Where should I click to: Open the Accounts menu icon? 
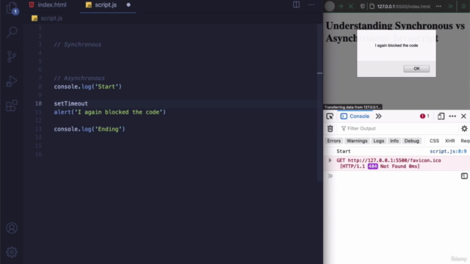pos(12,228)
